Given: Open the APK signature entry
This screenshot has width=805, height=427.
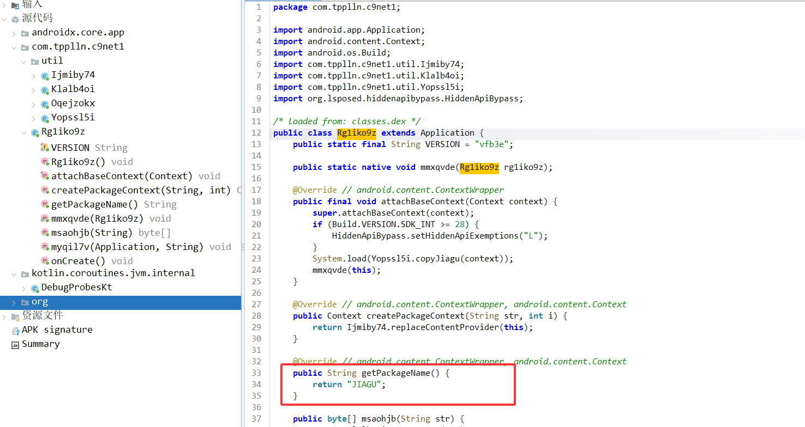Looking at the screenshot, I should click(x=57, y=330).
